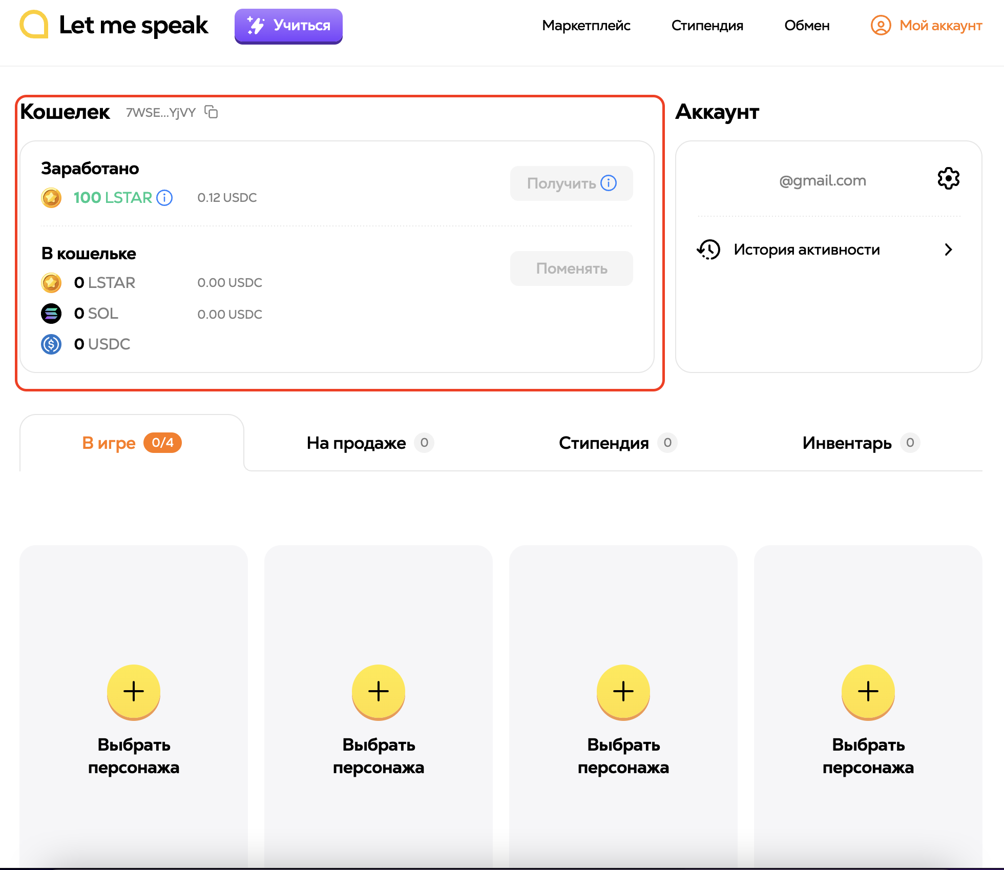Click the Получить button
This screenshot has height=870, width=1004.
tap(571, 183)
